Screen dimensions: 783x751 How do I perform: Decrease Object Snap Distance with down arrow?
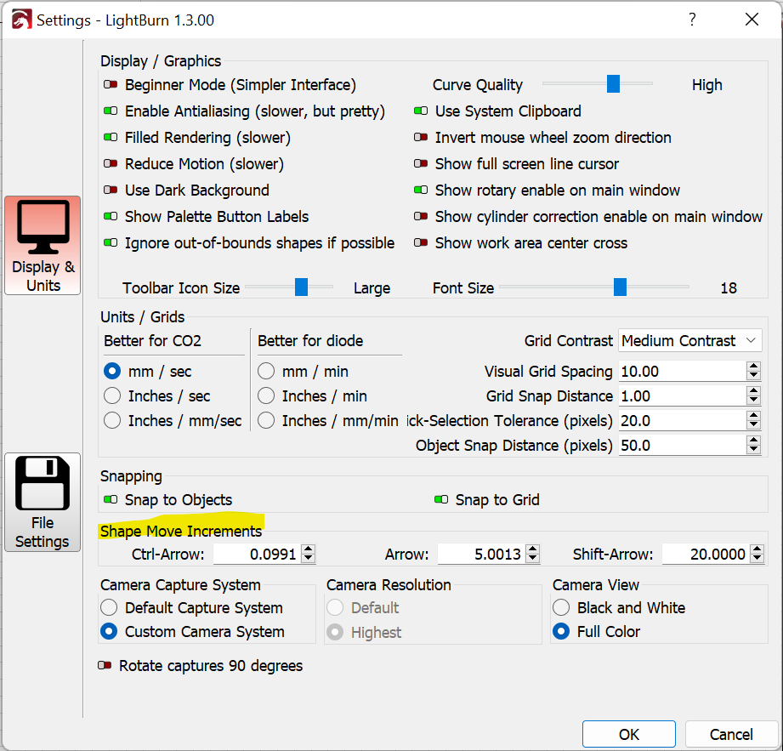[x=753, y=450]
